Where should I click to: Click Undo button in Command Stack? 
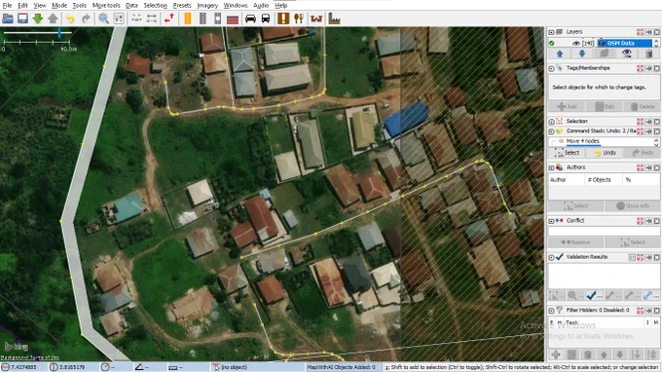click(x=605, y=153)
